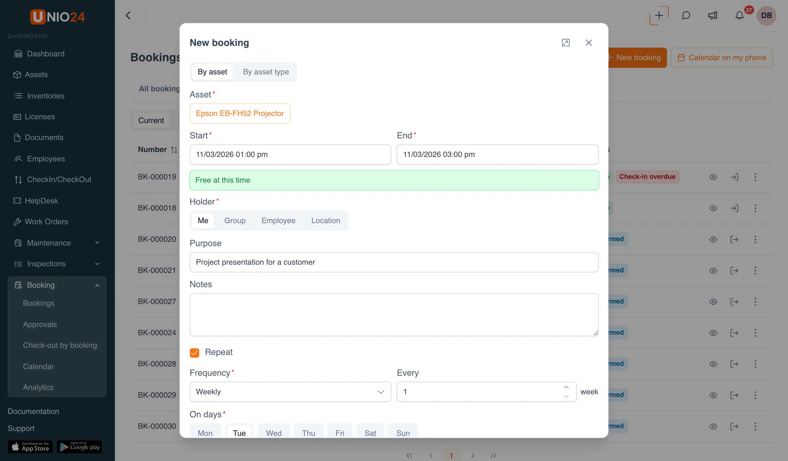Click the Purpose text field
The height and width of the screenshot is (461, 788).
(x=394, y=262)
